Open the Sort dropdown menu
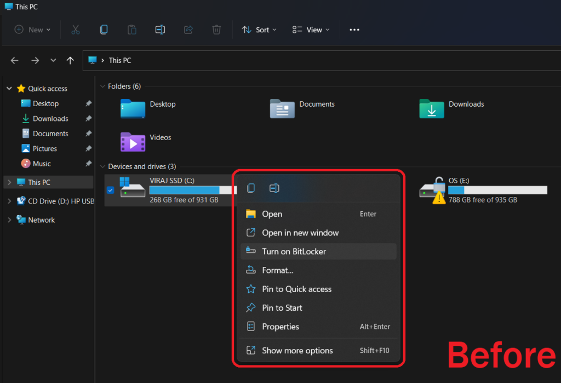Screen dimensions: 561x383 coord(259,30)
